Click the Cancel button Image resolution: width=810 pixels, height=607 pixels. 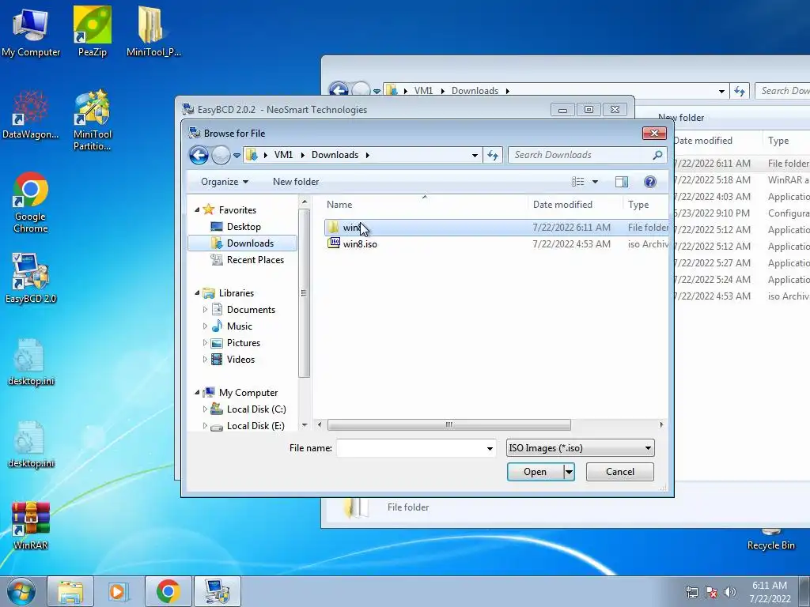click(x=620, y=472)
